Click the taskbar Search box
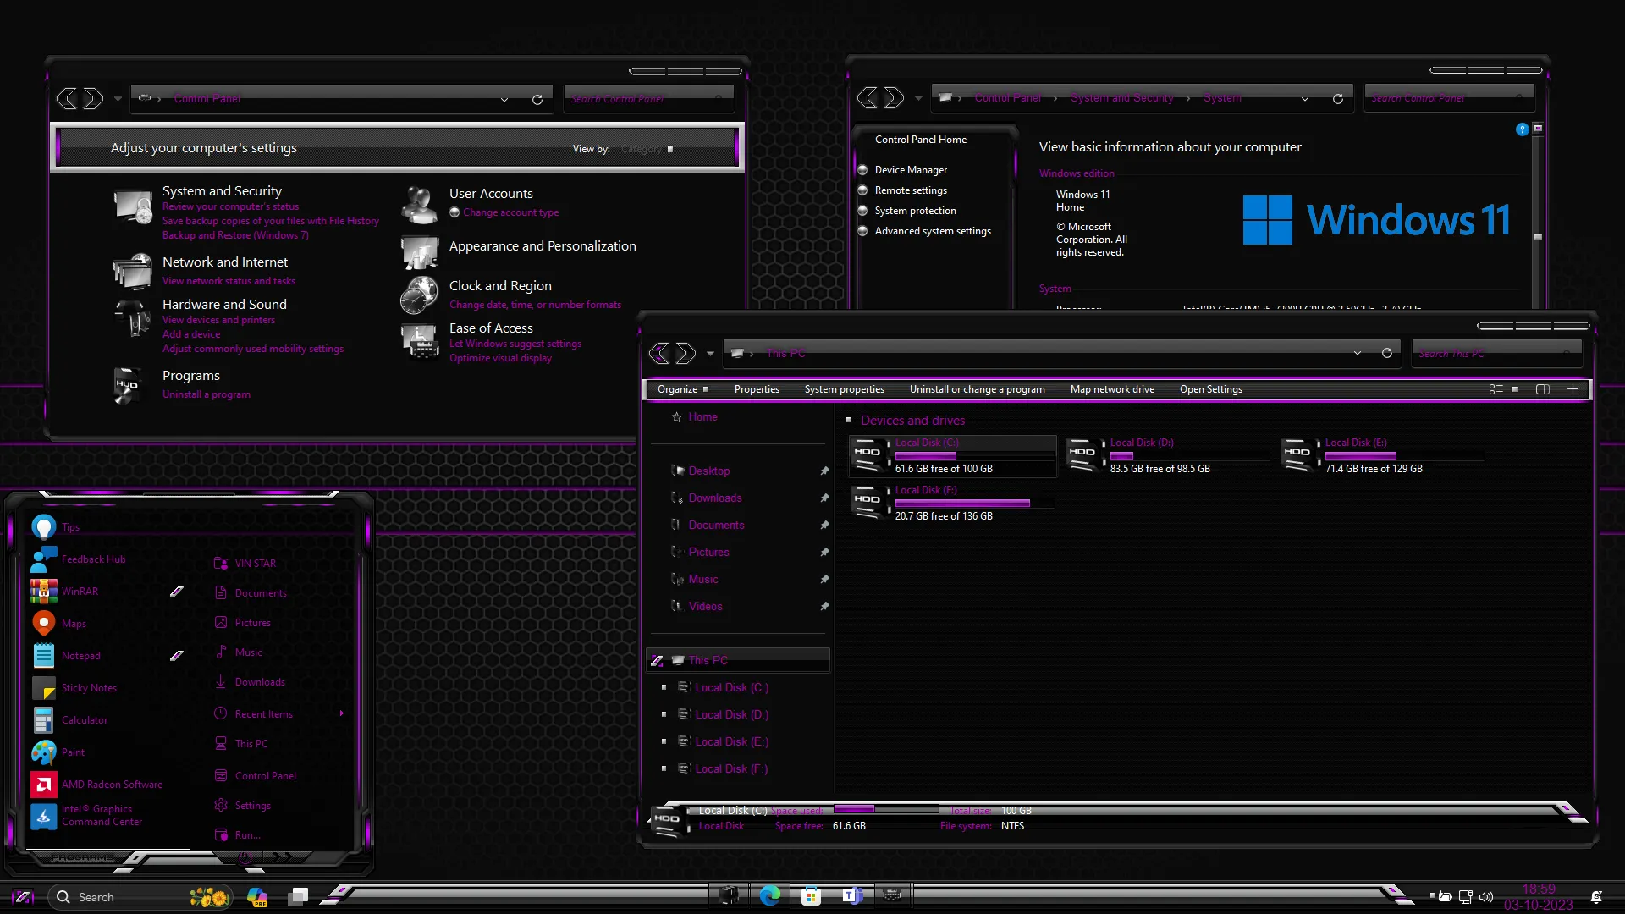 pyautogui.click(x=110, y=896)
